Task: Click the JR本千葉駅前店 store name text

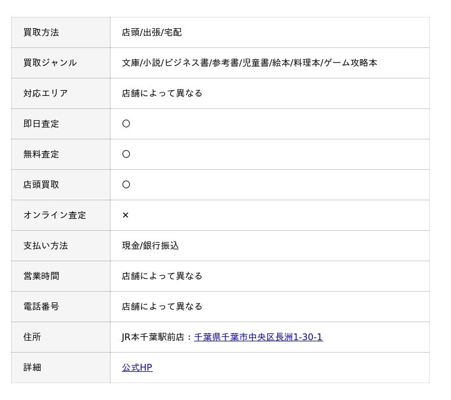Action: click(x=155, y=337)
